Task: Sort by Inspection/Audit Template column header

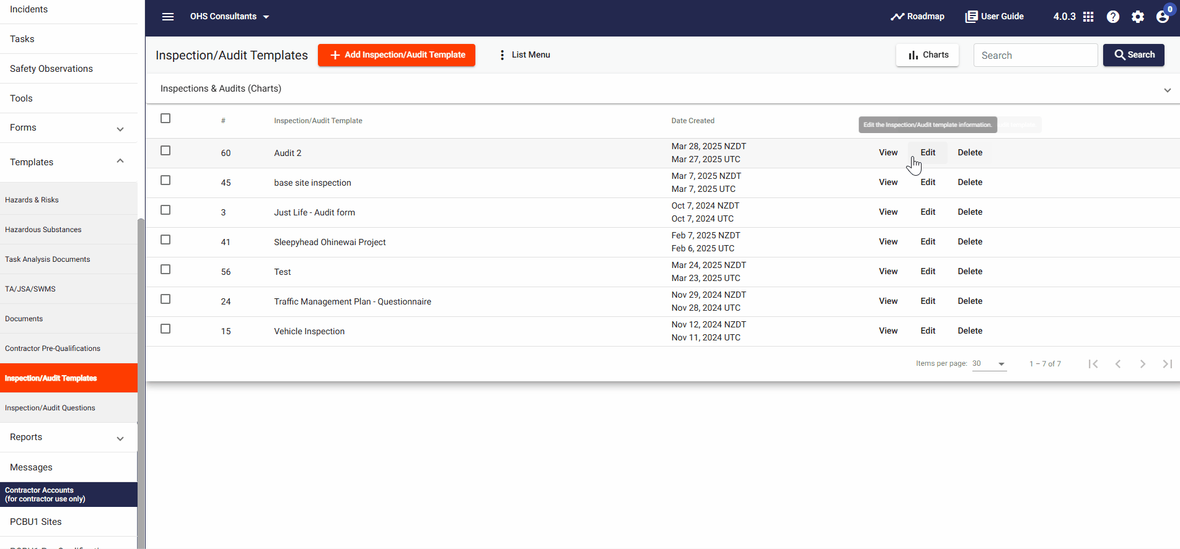Action: point(318,121)
